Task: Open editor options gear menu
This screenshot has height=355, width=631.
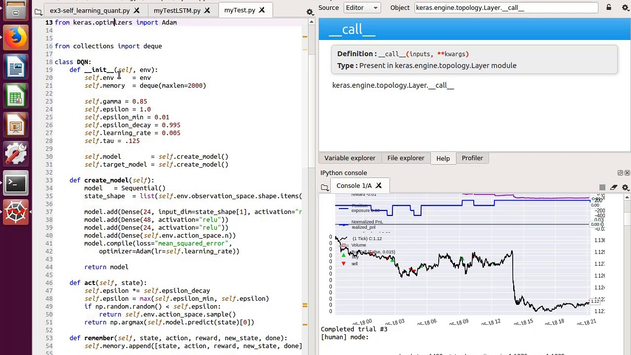Action: [x=310, y=11]
